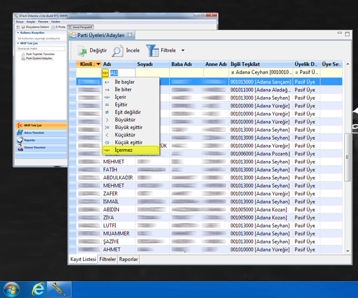Minimize the editor panel via top-right icon
Image resolution: width=358 pixels, height=298 pixels.
(x=340, y=33)
